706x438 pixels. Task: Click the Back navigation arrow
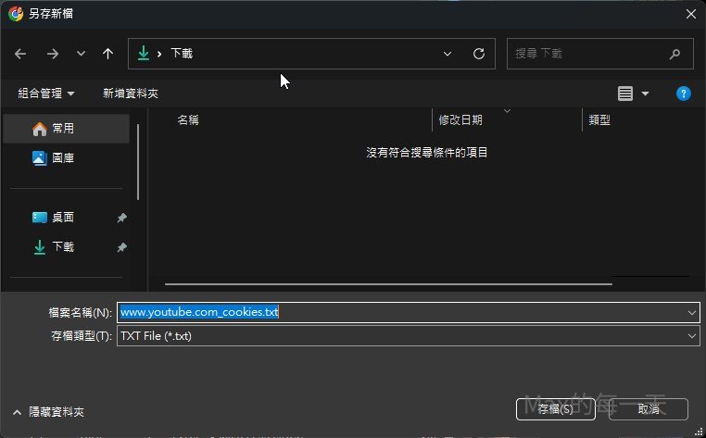[20, 54]
